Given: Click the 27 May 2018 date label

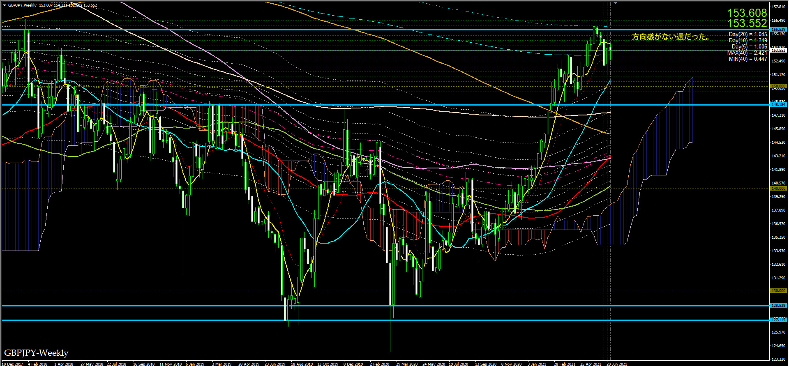Looking at the screenshot, I should click(92, 364).
